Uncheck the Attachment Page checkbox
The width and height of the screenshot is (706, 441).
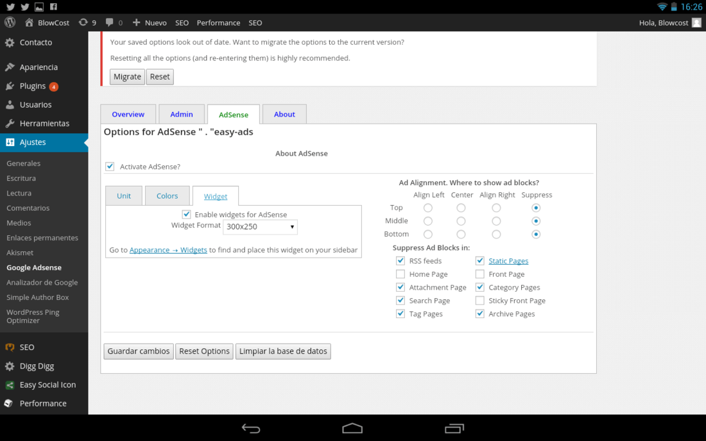click(x=400, y=287)
